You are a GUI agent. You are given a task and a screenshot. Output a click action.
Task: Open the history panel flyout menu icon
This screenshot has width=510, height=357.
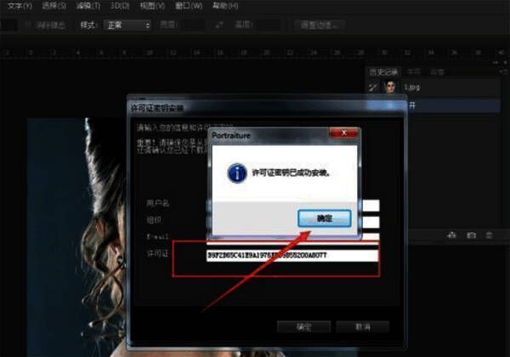tap(503, 71)
